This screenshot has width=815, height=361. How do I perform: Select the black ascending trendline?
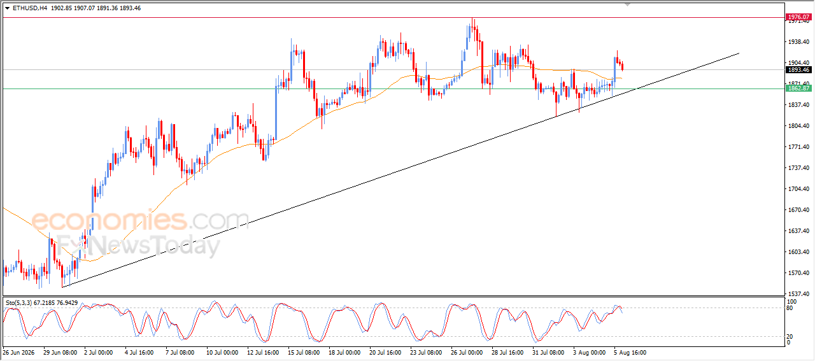[x=401, y=170]
